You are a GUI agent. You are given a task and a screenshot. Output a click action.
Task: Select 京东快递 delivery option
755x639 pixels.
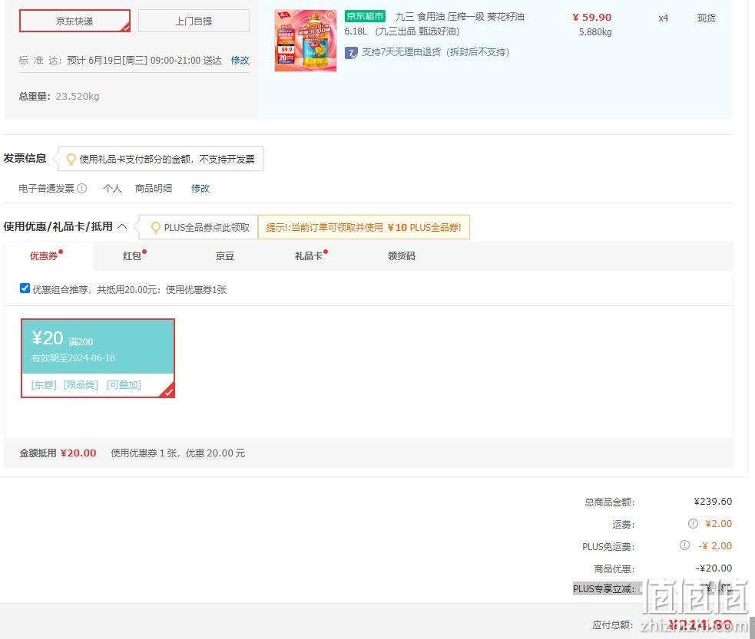pyautogui.click(x=75, y=21)
